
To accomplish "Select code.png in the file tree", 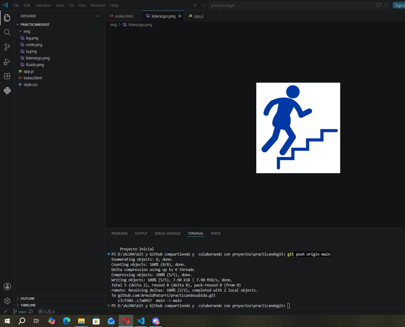I will [60, 45].
